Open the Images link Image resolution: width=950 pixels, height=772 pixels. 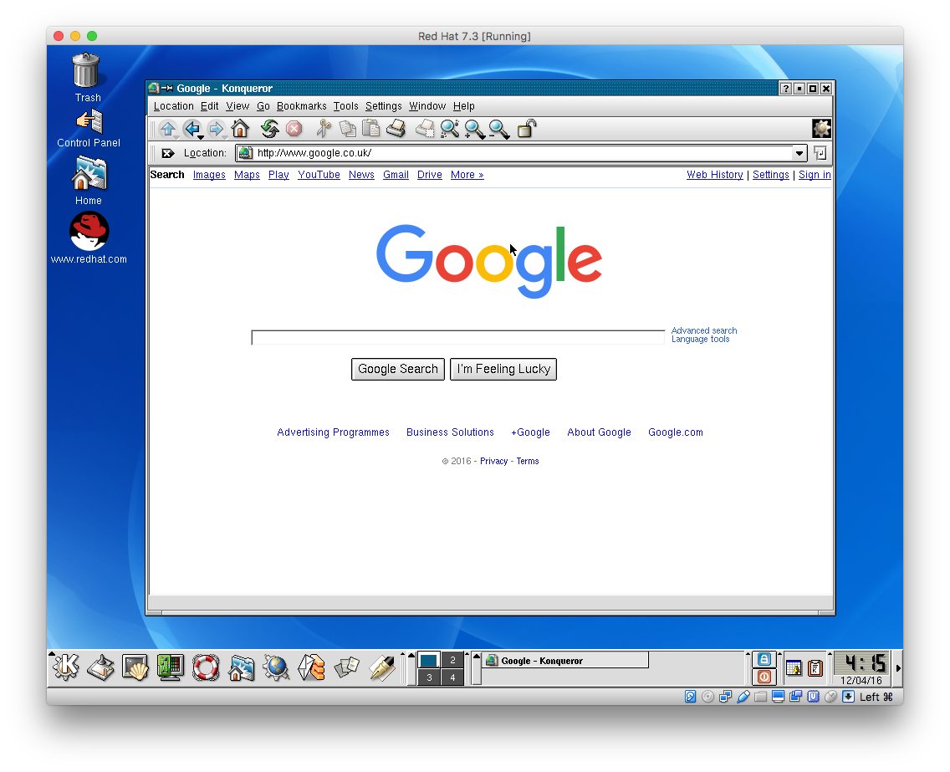[x=209, y=175]
